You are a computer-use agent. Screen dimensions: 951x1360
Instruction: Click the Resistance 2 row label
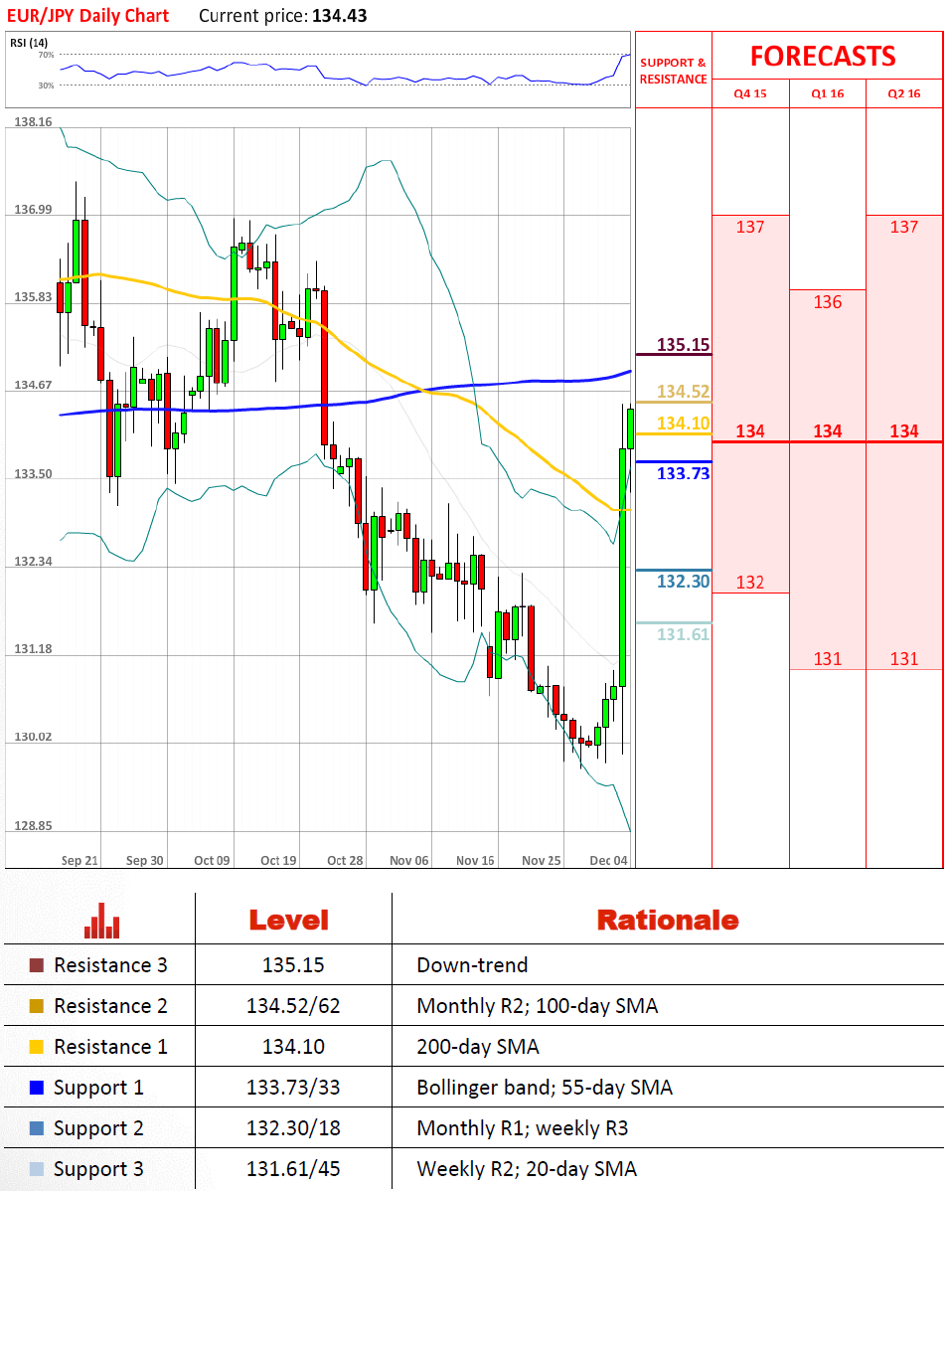click(110, 1006)
